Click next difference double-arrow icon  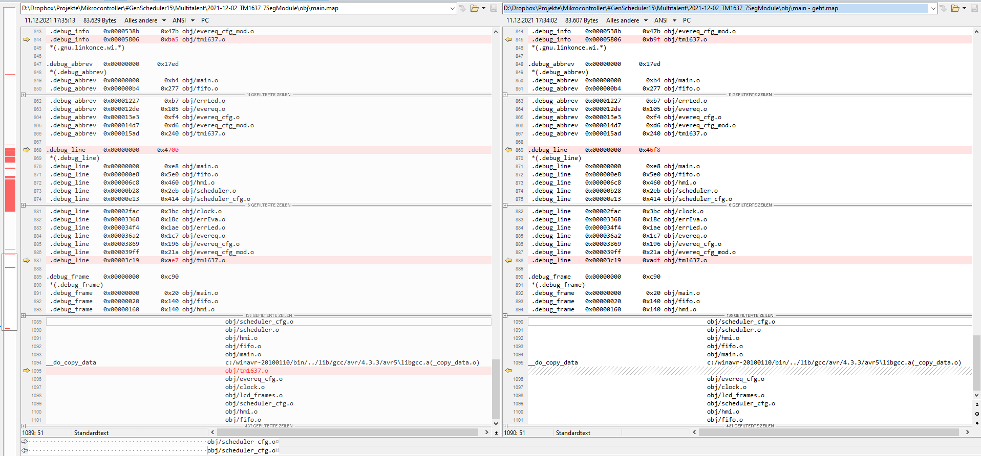pyautogui.click(x=977, y=423)
